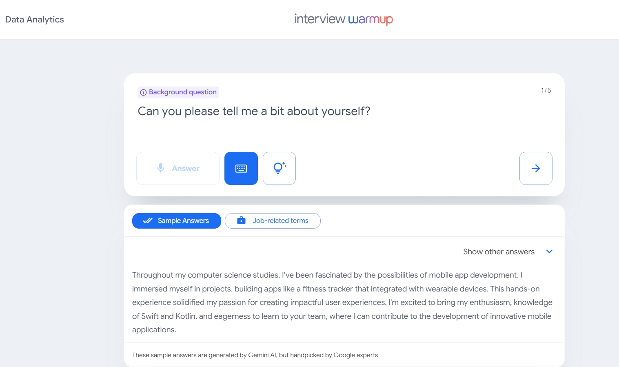Click the double-check icon on Sample Answers
The height and width of the screenshot is (367, 619).
coord(148,221)
